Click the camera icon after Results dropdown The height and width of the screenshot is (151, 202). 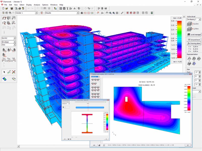point(82,13)
